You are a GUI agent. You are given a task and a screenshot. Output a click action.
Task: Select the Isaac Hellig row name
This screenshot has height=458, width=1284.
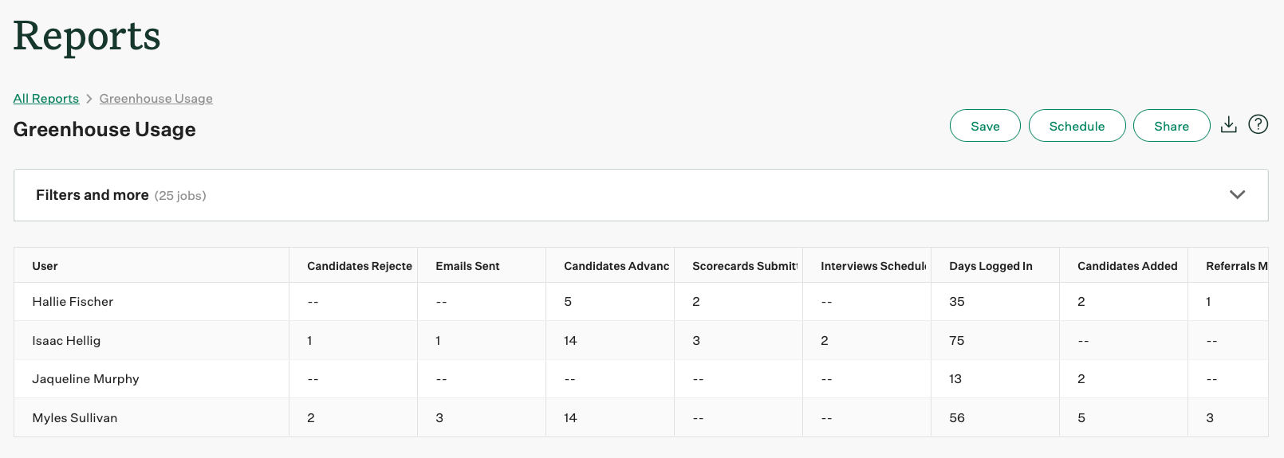(66, 341)
